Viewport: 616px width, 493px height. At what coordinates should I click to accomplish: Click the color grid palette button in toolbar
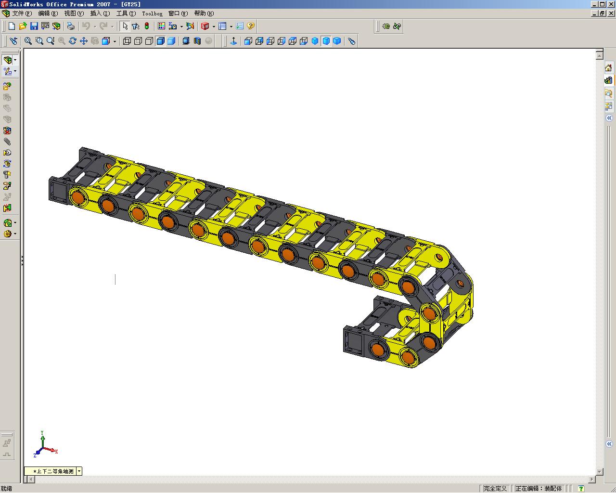(x=161, y=26)
